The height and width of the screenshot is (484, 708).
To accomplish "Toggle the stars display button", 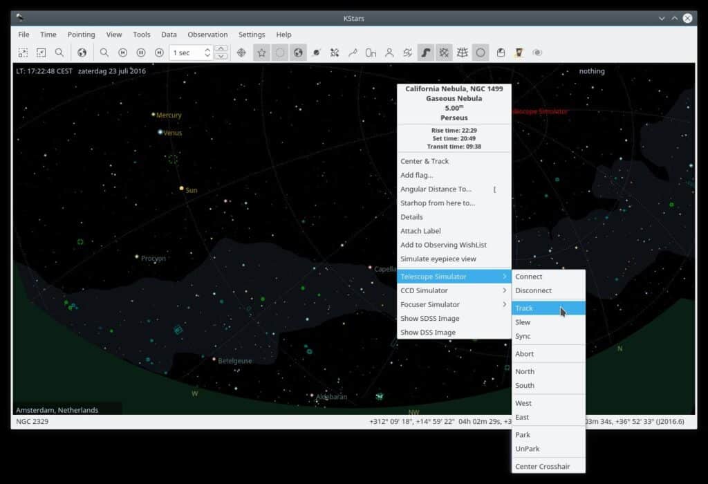I will pyautogui.click(x=261, y=53).
